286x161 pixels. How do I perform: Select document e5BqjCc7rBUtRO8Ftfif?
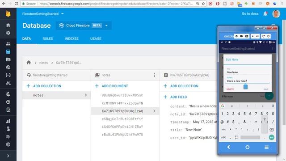[x=122, y=119]
